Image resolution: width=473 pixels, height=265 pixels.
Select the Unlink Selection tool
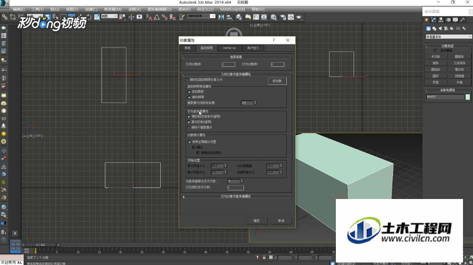[13, 17]
